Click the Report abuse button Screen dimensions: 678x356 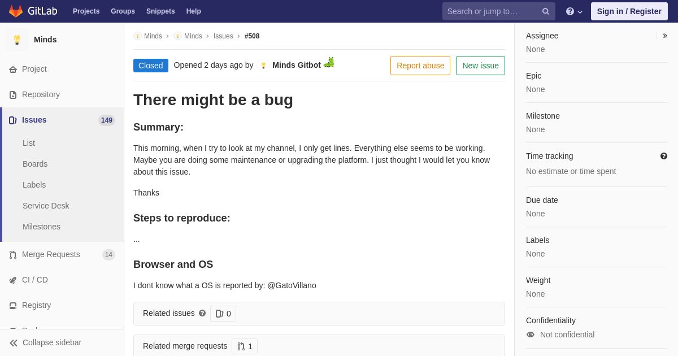pyautogui.click(x=420, y=66)
